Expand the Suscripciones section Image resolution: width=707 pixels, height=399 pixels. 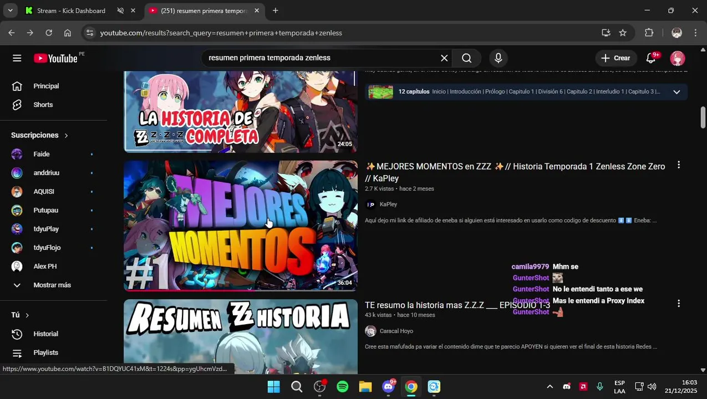[40, 135]
